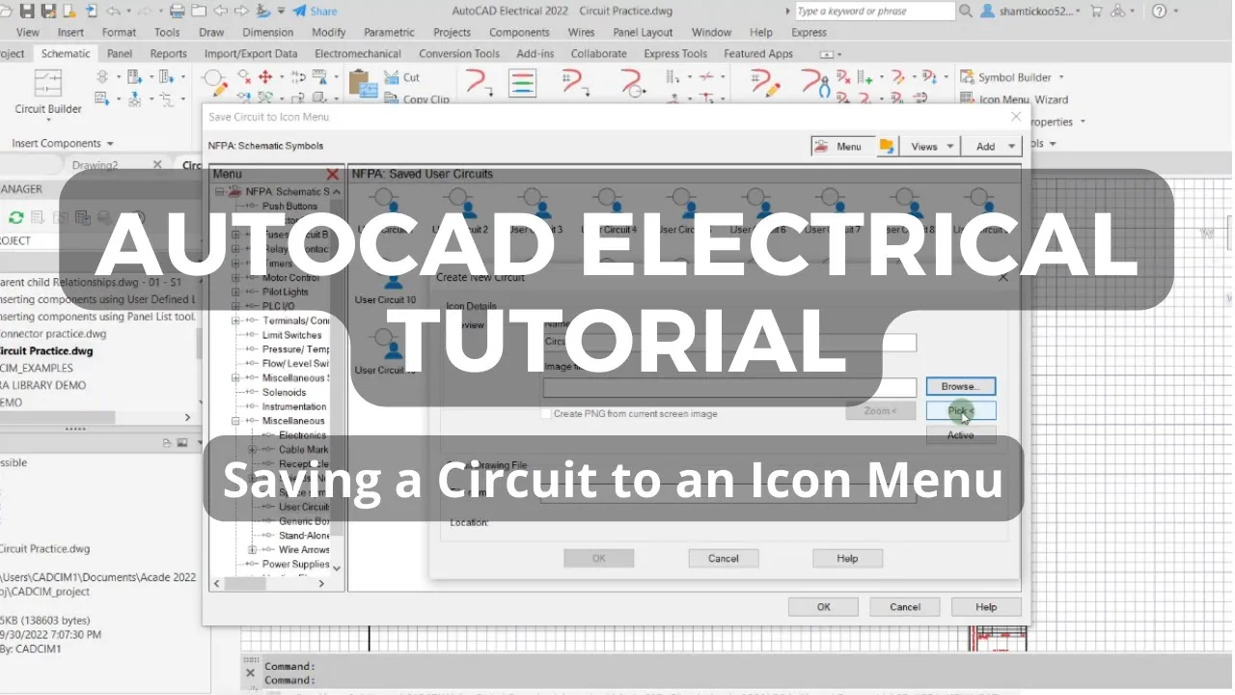Open Icon Menu Wizard
1235x695 pixels.
point(1015,98)
